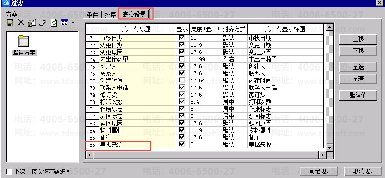
Task: Click the eraser clear icon
Action: (x=43, y=23)
